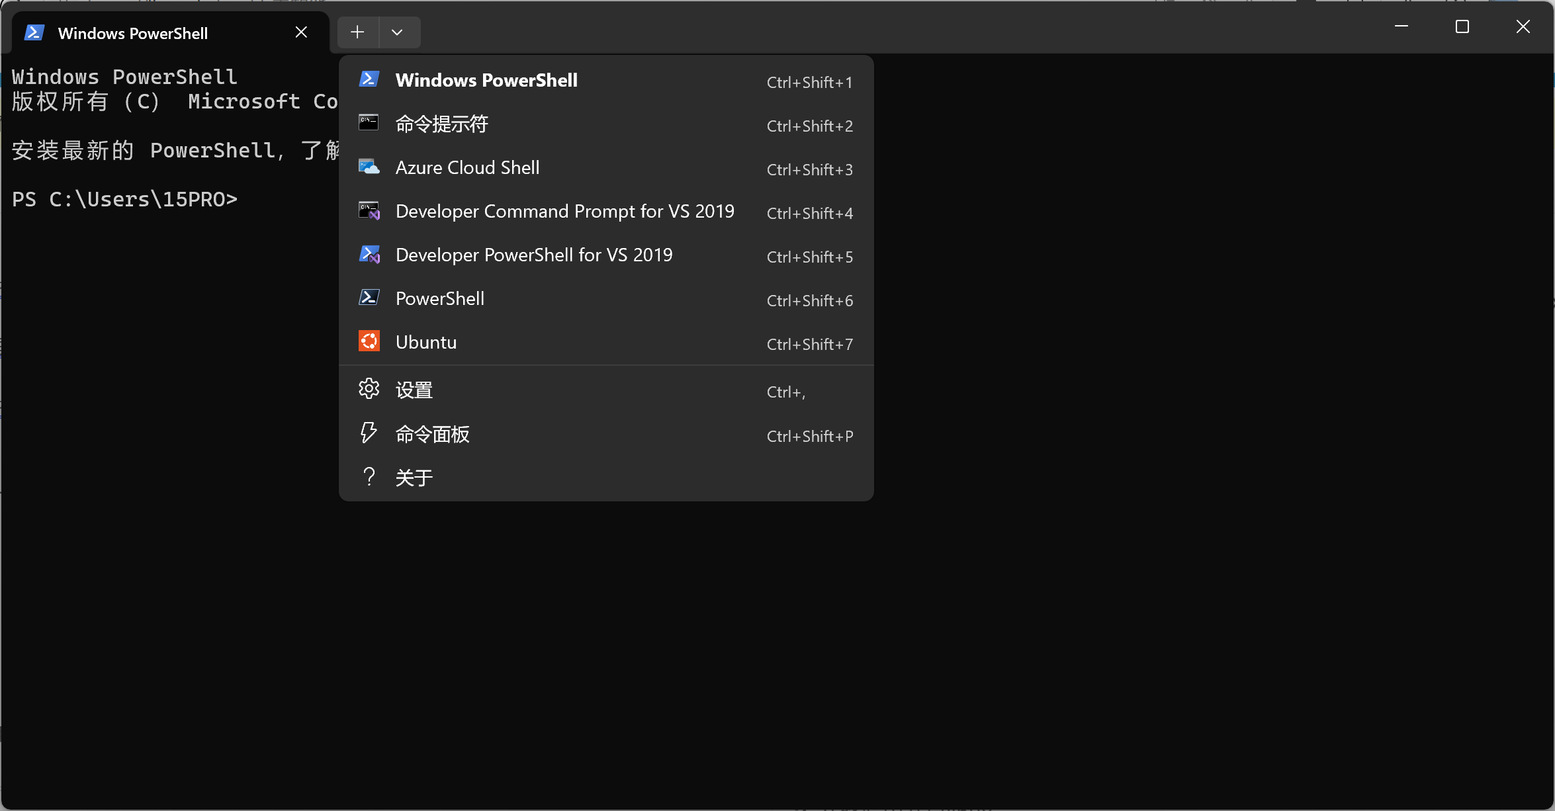Click the orange Ubuntu logo icon
The height and width of the screenshot is (811, 1555).
point(369,341)
